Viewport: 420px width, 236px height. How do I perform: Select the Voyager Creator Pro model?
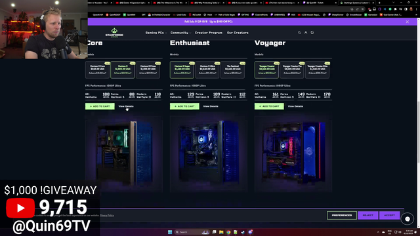(x=292, y=69)
